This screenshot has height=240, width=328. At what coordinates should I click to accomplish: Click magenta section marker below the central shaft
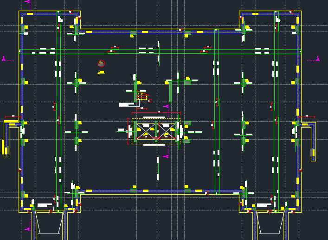click(x=166, y=156)
